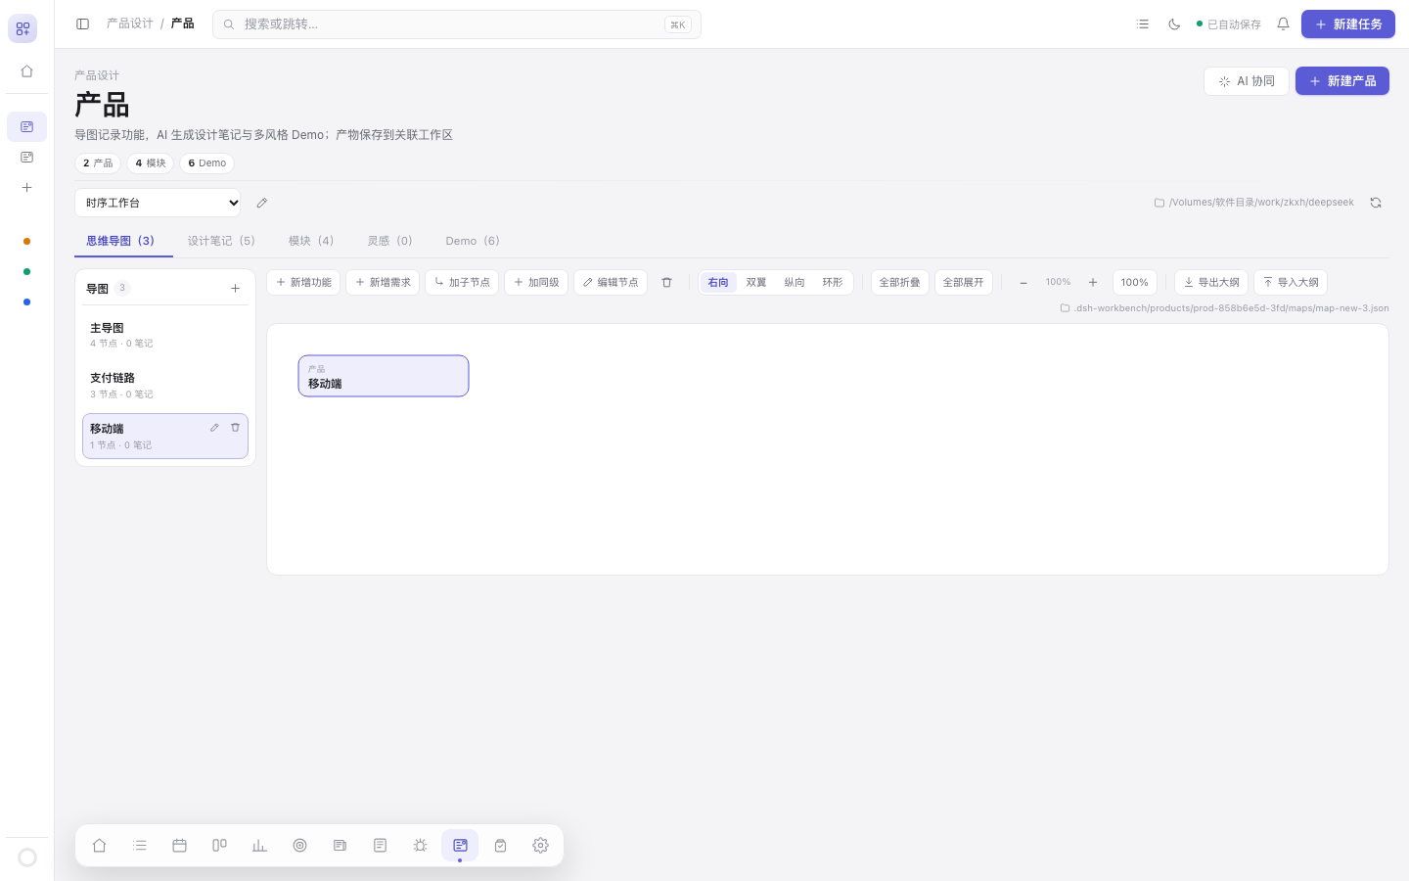Image resolution: width=1409 pixels, height=881 pixels.
Task: Open the document notes icon in dock
Action: pyautogui.click(x=380, y=845)
